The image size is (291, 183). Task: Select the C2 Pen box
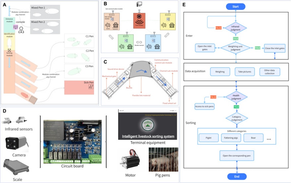tap(79, 56)
